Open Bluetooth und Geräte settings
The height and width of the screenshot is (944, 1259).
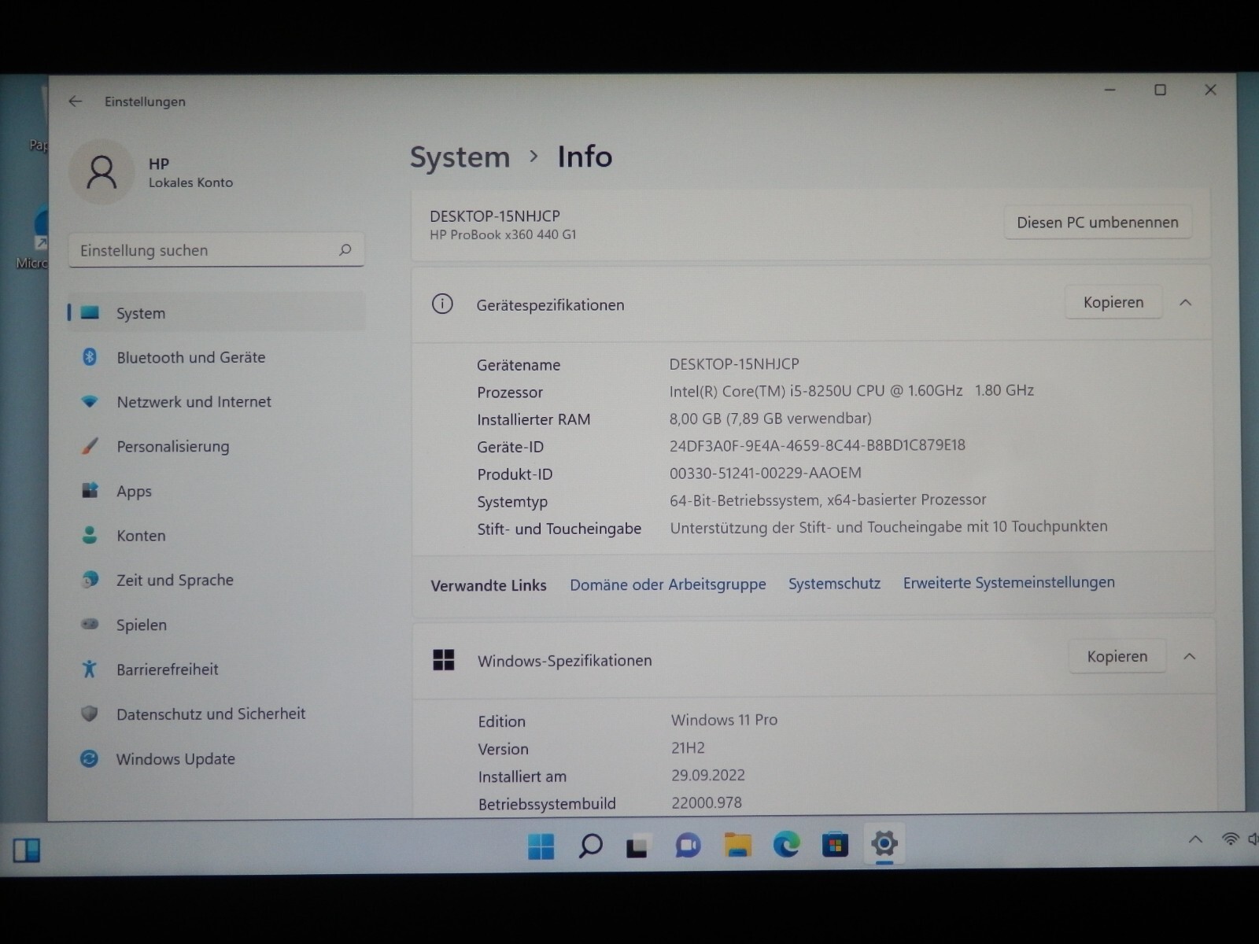pos(217,357)
